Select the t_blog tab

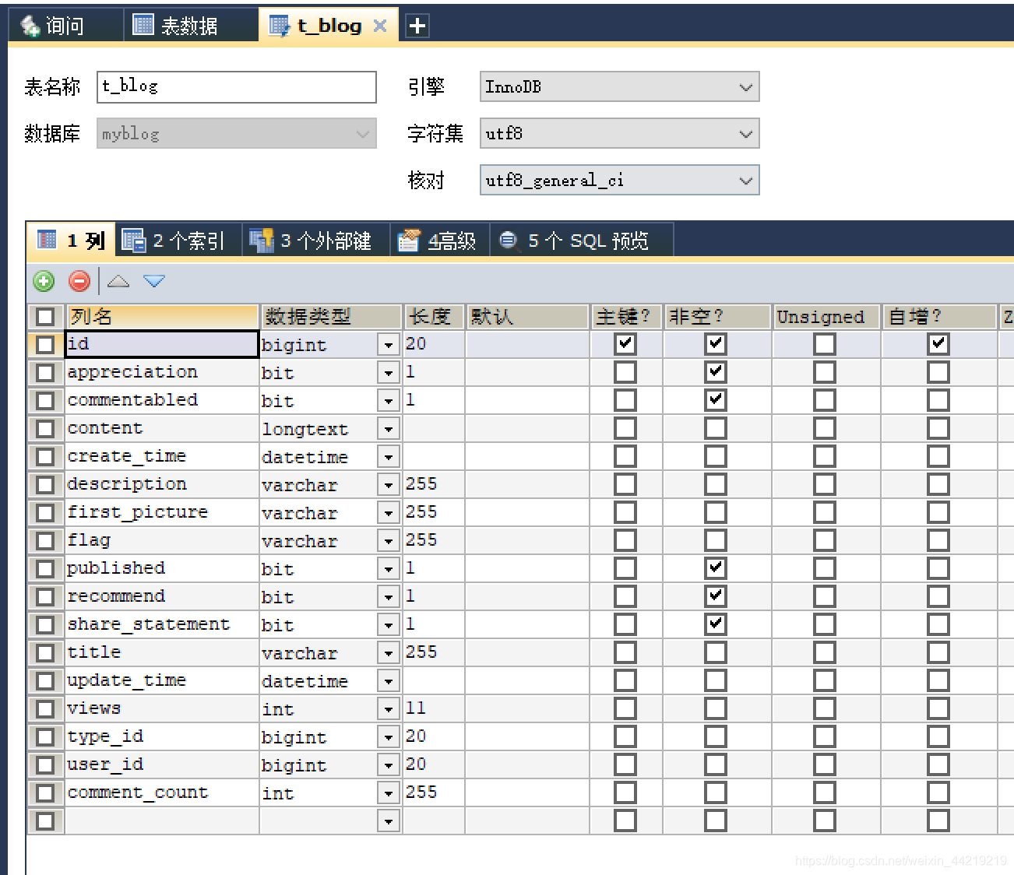(329, 26)
